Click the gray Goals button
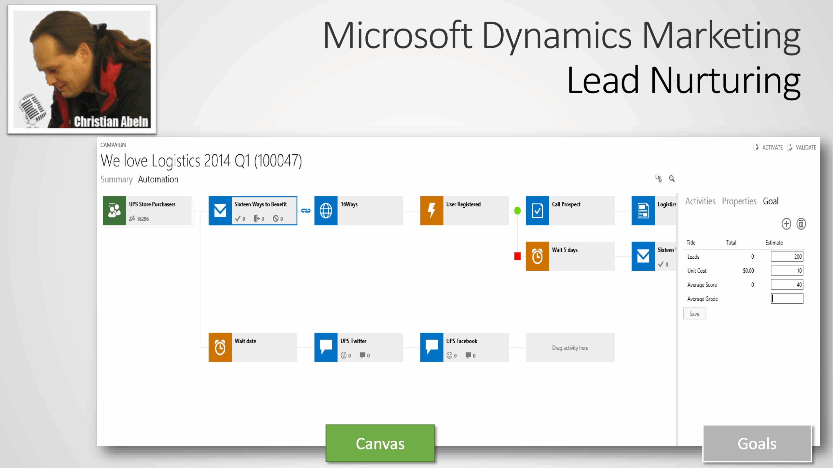This screenshot has width=833, height=468. pos(757,443)
